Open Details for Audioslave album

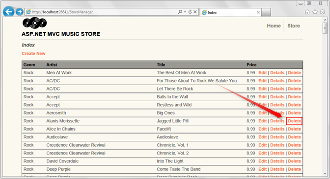coord(277,137)
